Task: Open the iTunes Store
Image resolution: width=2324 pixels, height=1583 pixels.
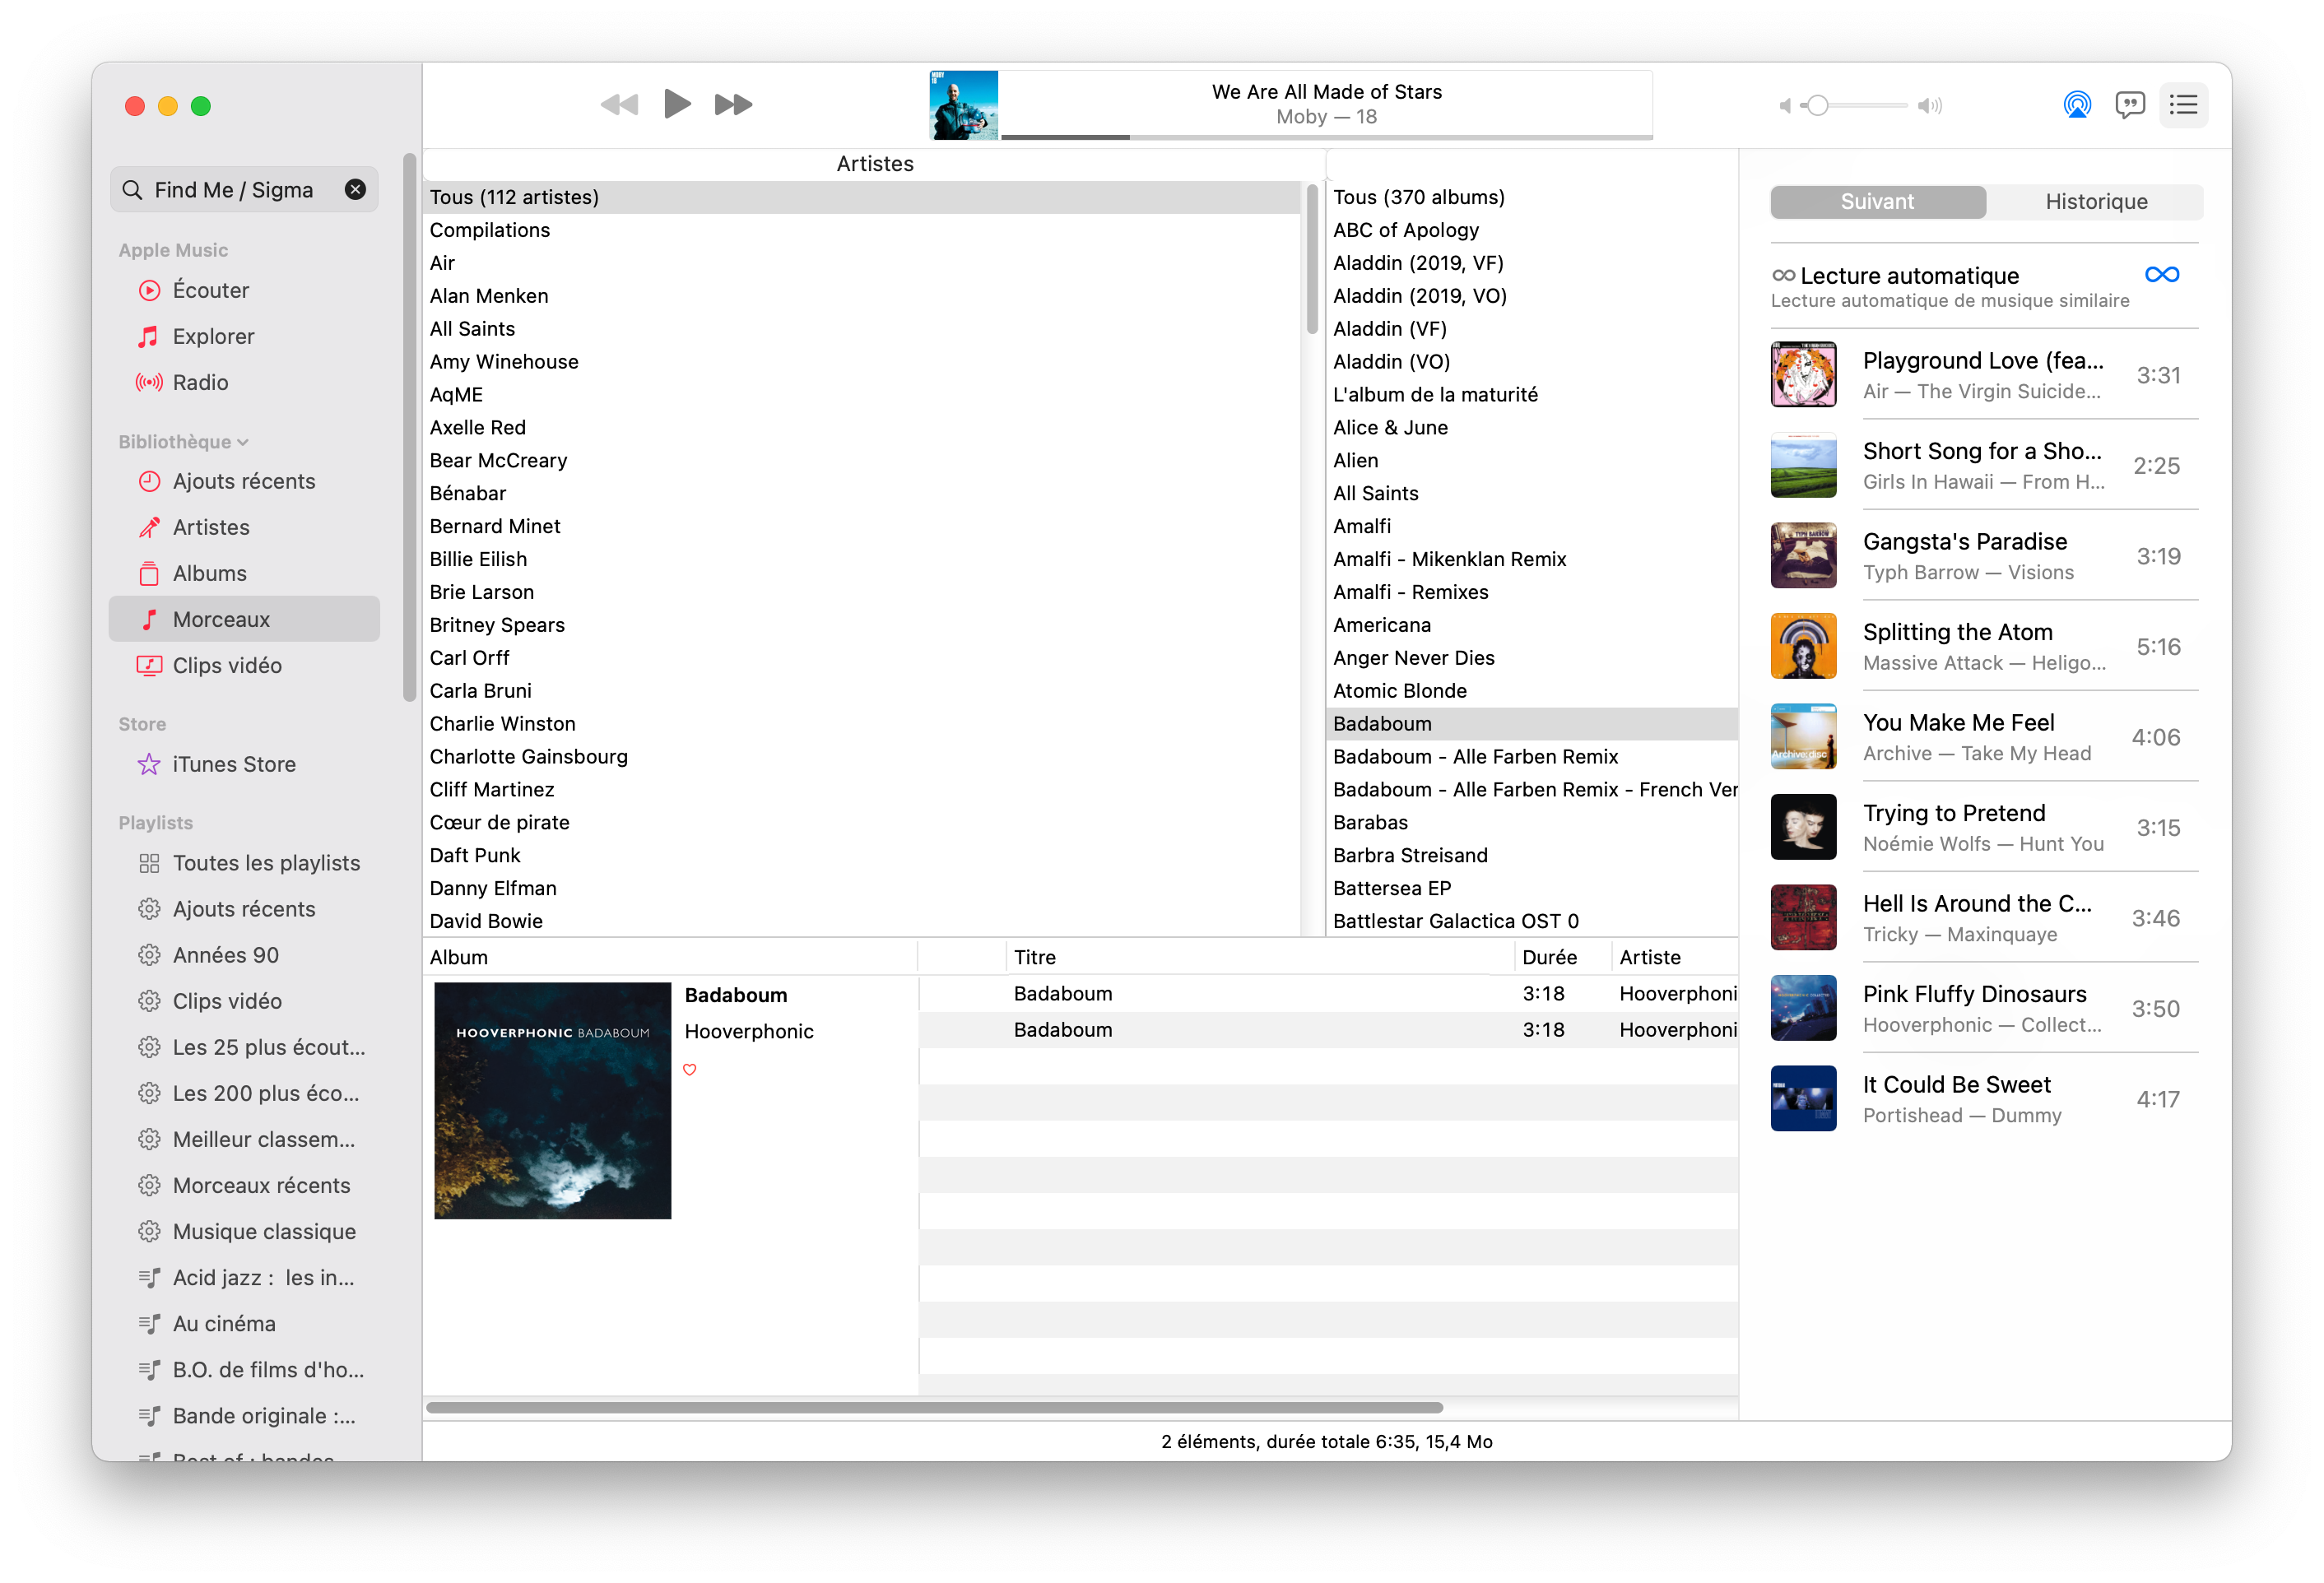Action: click(243, 764)
